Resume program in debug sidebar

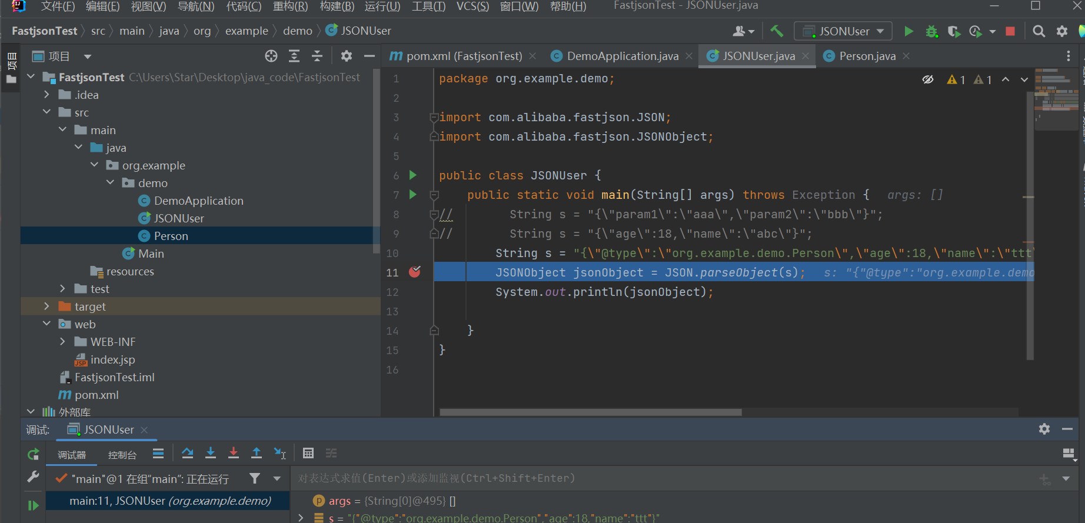pyautogui.click(x=34, y=505)
